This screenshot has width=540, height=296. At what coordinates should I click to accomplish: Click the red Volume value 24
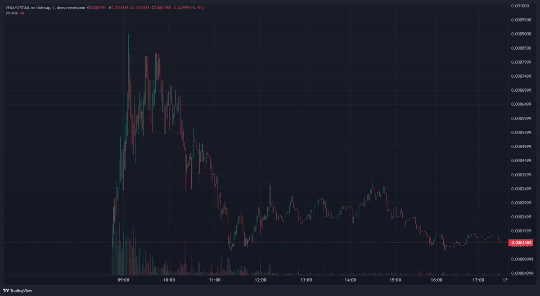coord(22,13)
